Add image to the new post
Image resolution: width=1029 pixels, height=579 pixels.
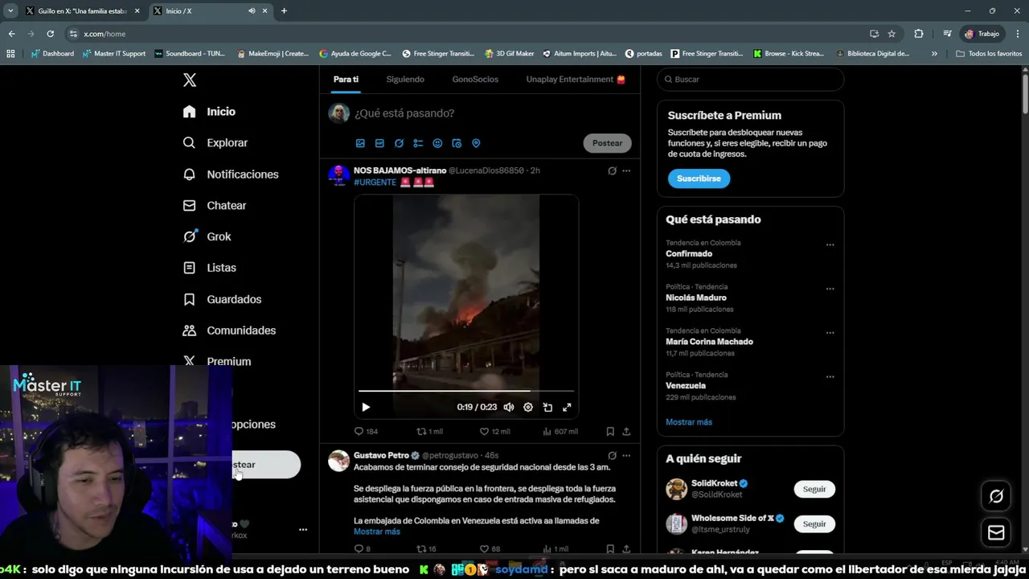tap(360, 143)
